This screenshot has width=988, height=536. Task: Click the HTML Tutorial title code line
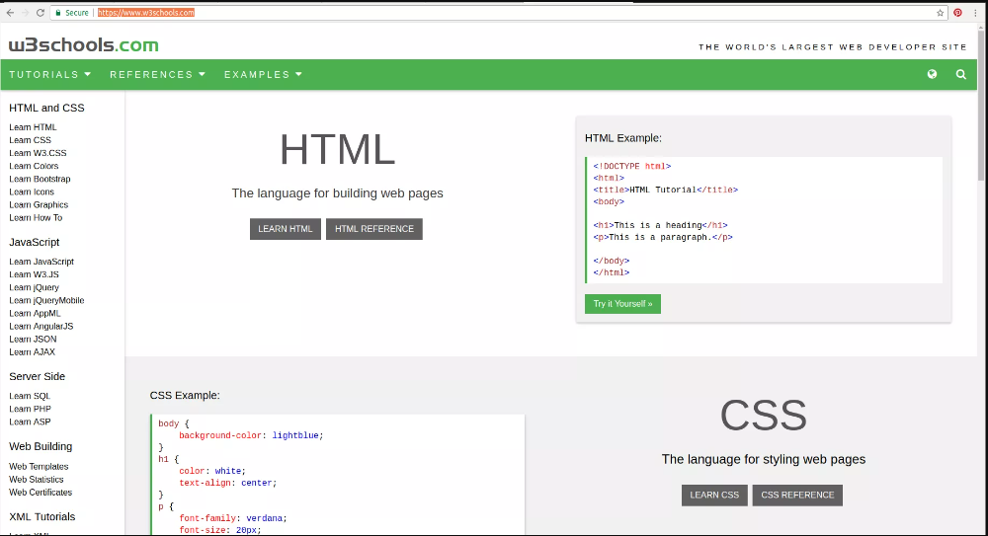(665, 190)
